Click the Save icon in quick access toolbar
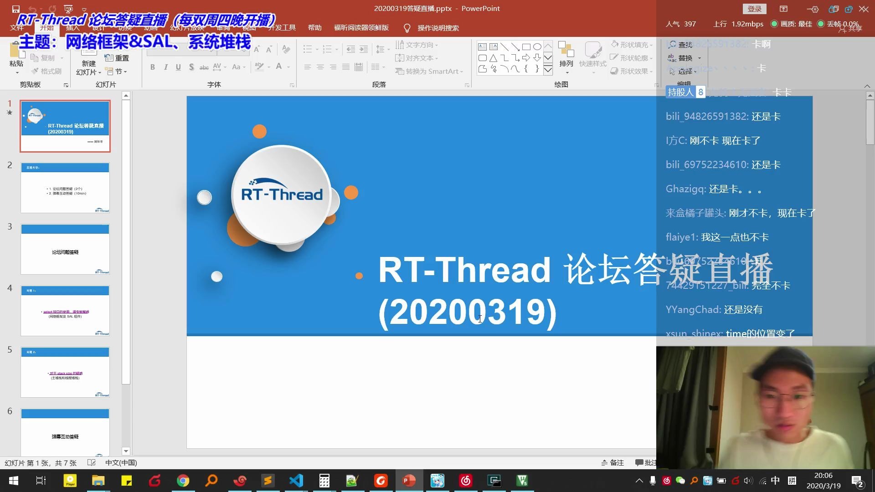The height and width of the screenshot is (492, 875). [15, 9]
